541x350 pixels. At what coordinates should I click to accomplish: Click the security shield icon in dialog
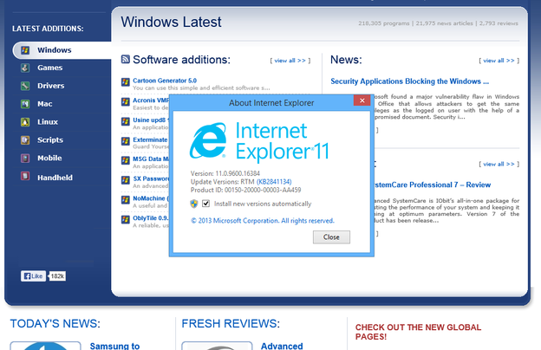pos(194,204)
